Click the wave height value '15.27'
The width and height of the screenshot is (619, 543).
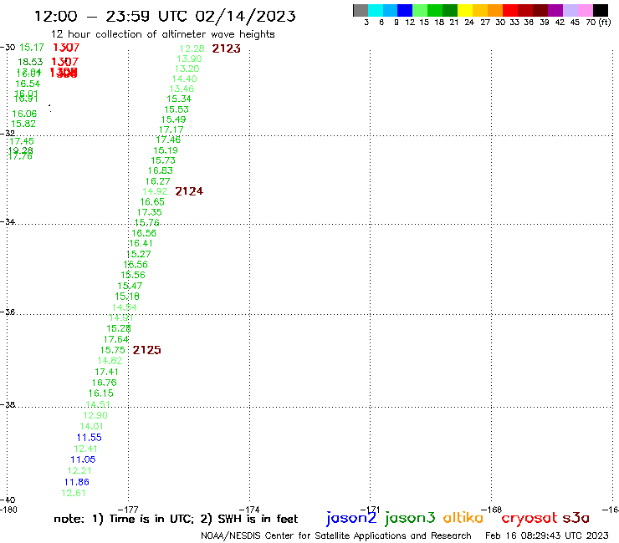point(139,254)
